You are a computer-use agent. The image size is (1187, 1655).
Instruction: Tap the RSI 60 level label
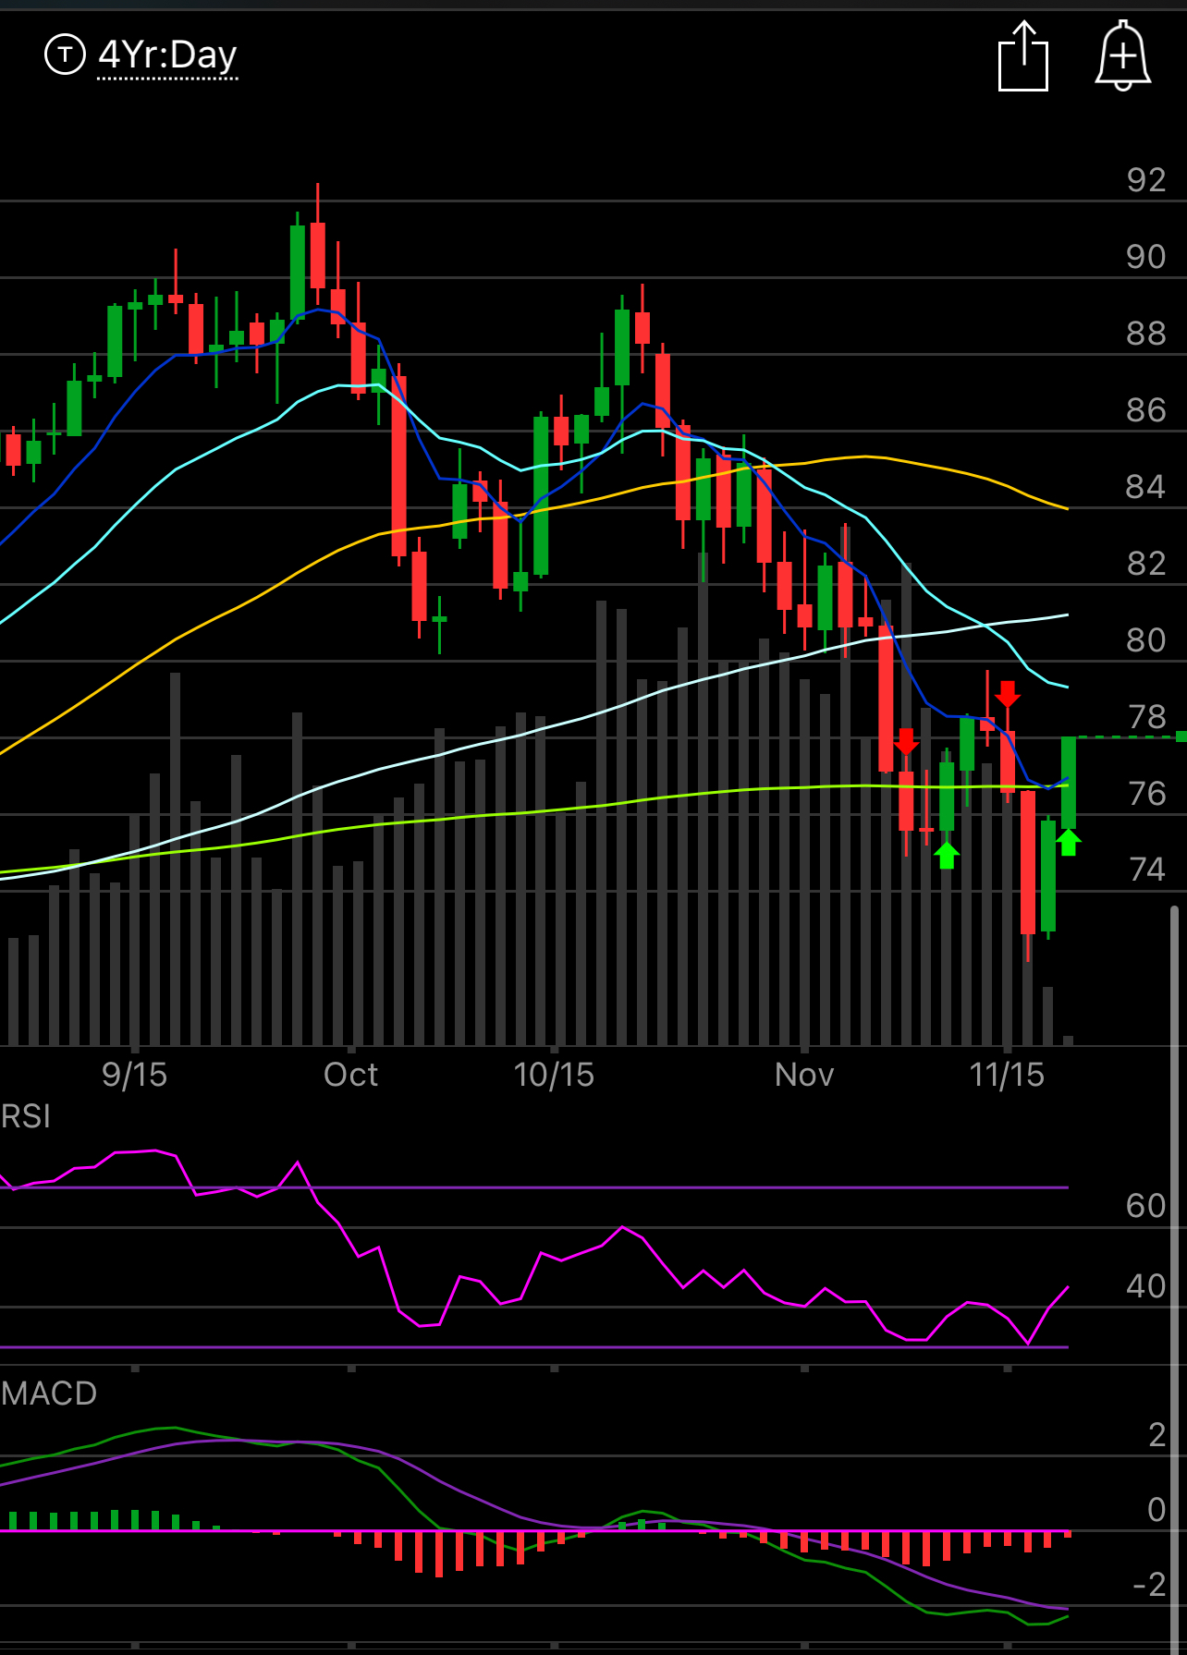tap(1146, 1206)
